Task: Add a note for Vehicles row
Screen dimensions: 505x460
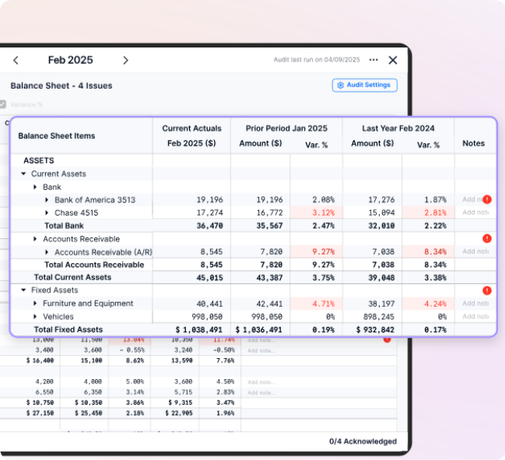Action: [x=475, y=317]
